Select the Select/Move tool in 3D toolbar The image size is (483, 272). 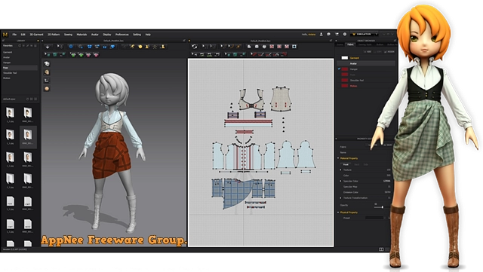(x=60, y=47)
